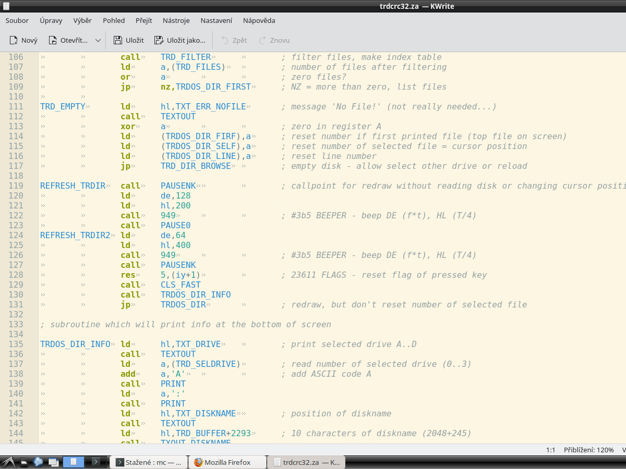
Task: Click the window menu icon in the title bar
Action: [x=6, y=6]
